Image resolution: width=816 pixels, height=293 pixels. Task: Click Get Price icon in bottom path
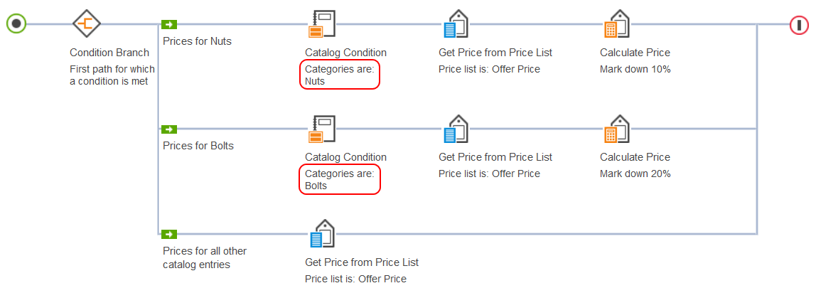click(321, 233)
